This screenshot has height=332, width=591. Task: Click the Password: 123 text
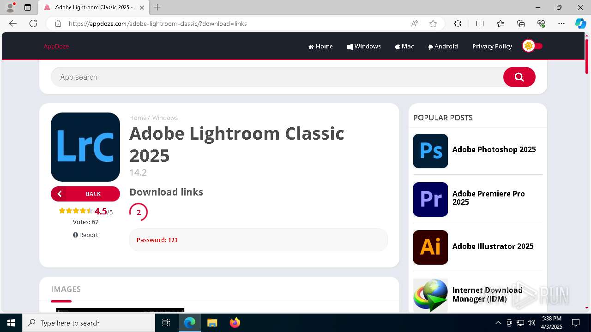(x=157, y=240)
